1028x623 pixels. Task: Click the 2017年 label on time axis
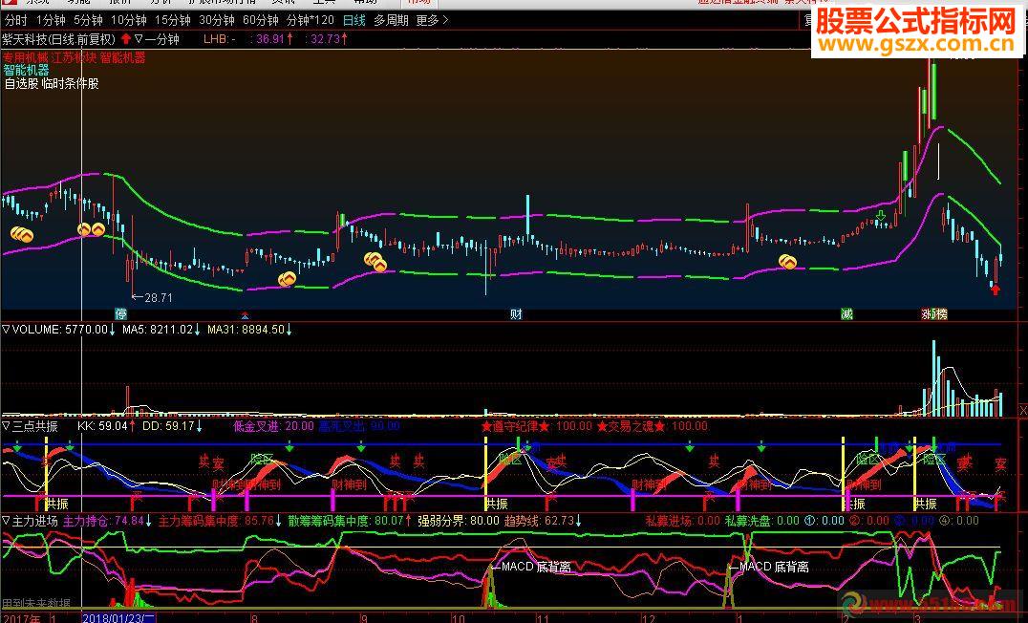(x=22, y=618)
